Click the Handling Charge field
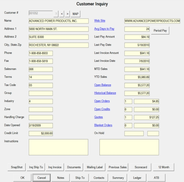The height and width of the screenshot is (182, 184). click(41, 117)
